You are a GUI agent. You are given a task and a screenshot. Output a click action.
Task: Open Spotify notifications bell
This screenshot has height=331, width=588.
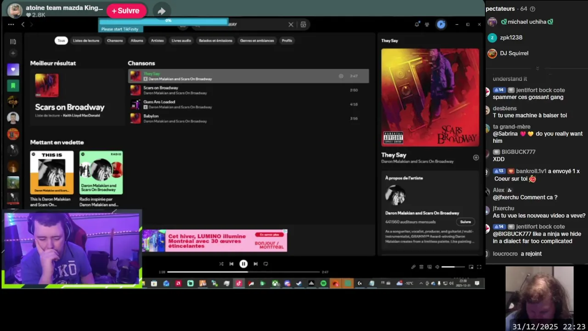click(x=417, y=24)
